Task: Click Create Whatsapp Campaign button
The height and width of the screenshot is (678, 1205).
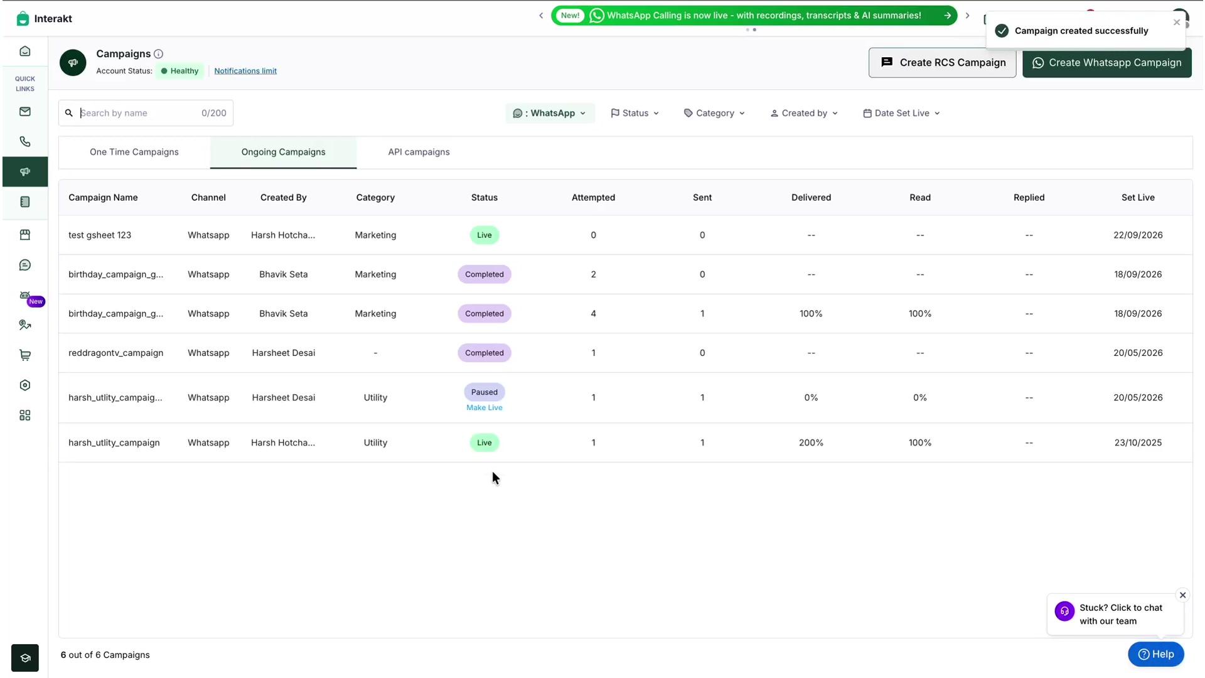Action: (1106, 63)
